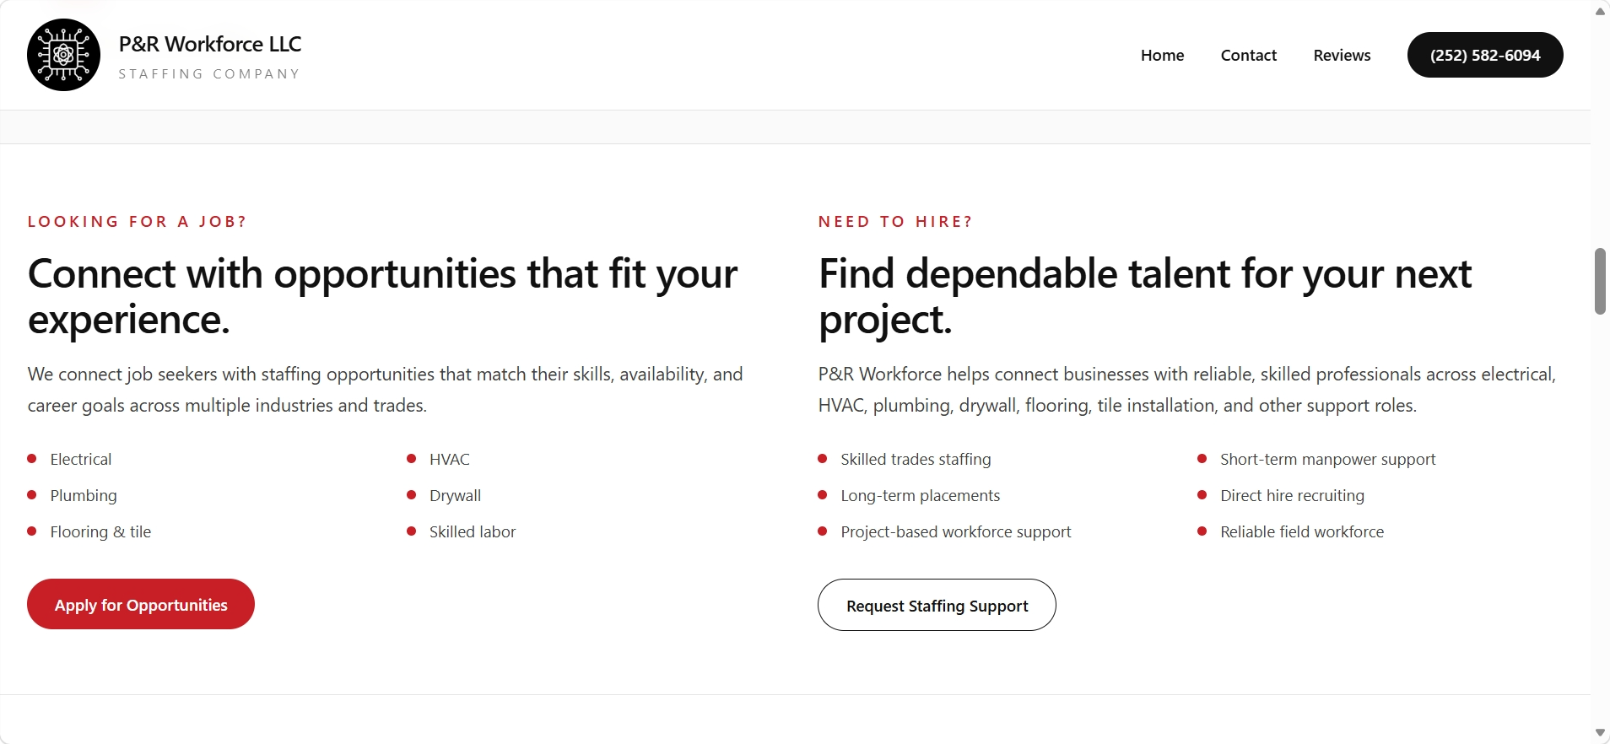This screenshot has width=1610, height=744.
Task: Call the (252) 582-6094 phone button
Action: 1484,55
